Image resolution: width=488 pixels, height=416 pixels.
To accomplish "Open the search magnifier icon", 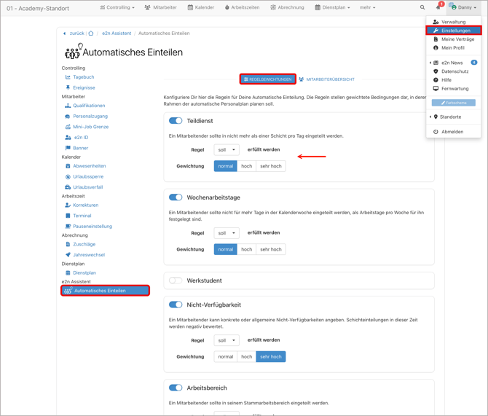I will pos(422,7).
